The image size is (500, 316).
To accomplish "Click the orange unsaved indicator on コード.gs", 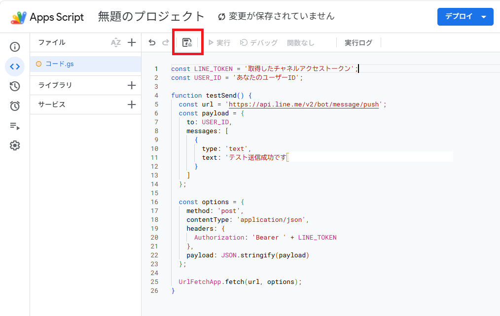I will pyautogui.click(x=38, y=64).
